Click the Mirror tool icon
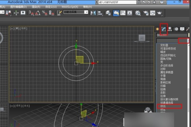The width and height of the screenshot is (191, 127). coord(93,13)
